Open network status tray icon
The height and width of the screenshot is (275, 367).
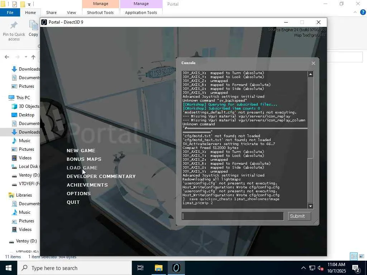tap(312, 268)
